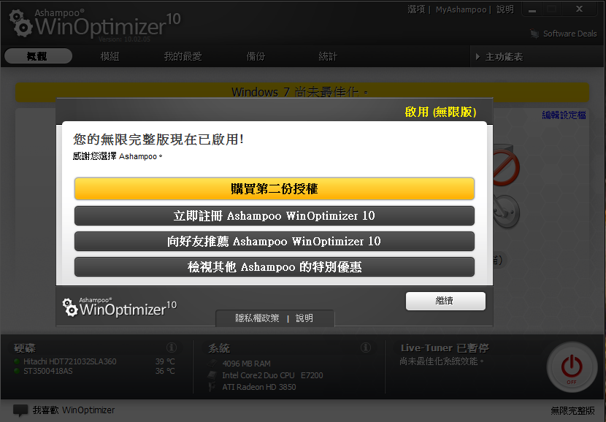Click the Live-Tuner 已暫停 heading
Image resolution: width=606 pixels, height=422 pixels.
click(445, 348)
